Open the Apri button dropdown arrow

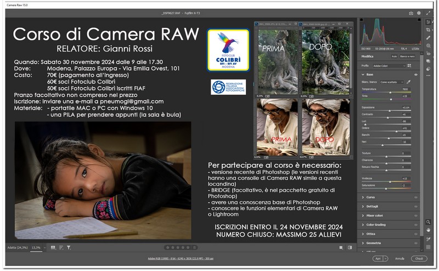pyautogui.click(x=386, y=259)
